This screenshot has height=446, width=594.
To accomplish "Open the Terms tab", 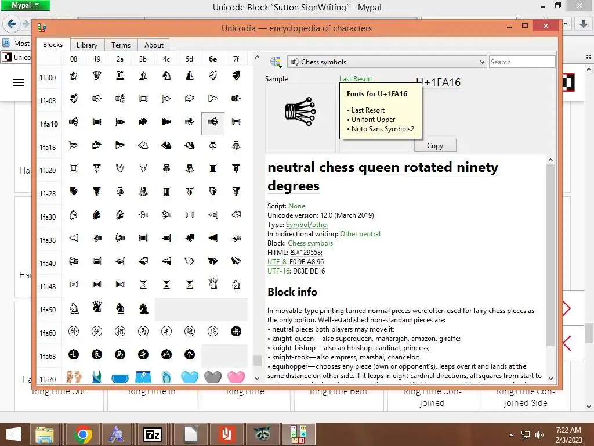I will pyautogui.click(x=121, y=45).
